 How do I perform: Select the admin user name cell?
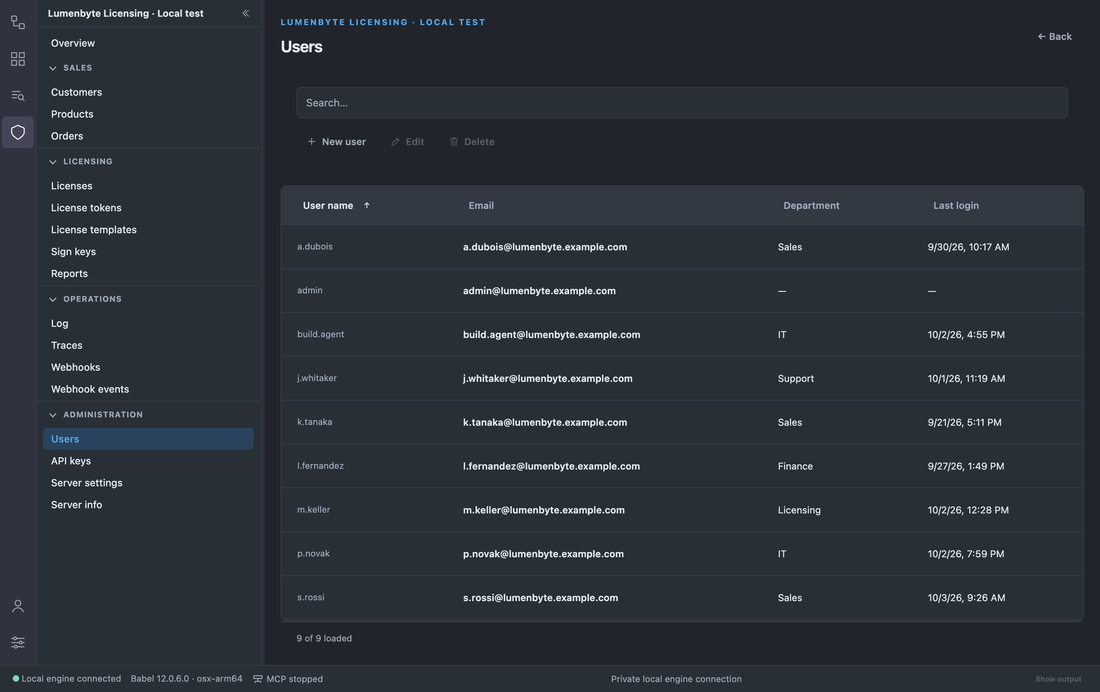(310, 290)
